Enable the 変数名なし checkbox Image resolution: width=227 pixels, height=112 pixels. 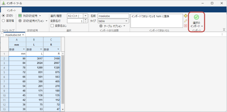pos(52,26)
